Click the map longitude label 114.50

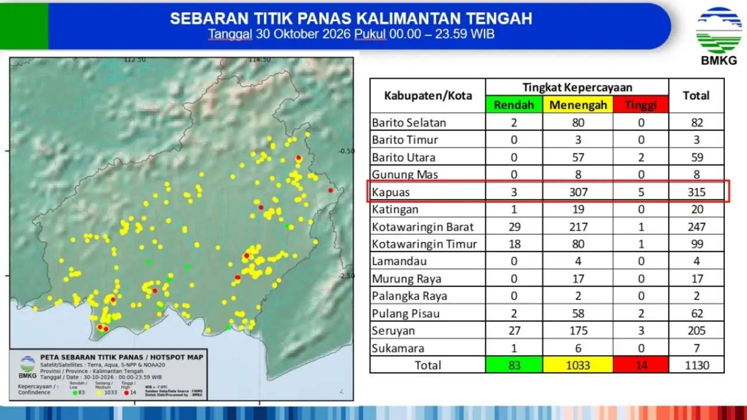tap(260, 60)
